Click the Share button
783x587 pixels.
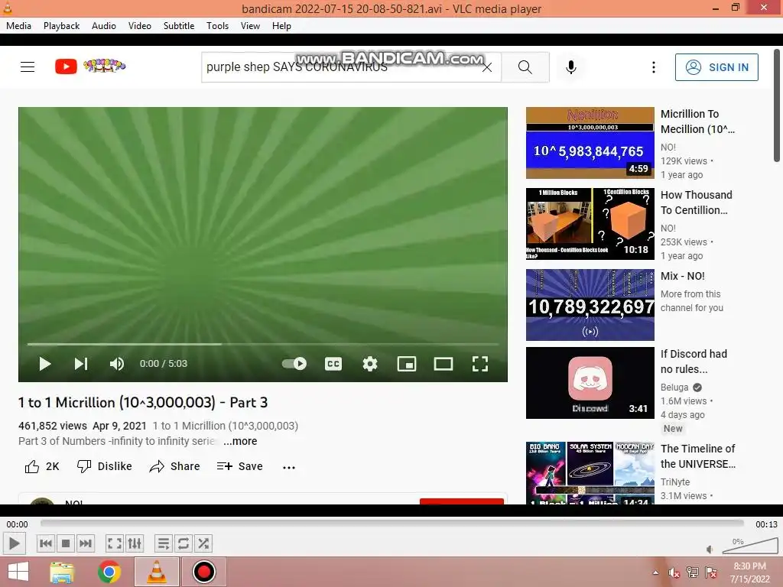point(175,466)
